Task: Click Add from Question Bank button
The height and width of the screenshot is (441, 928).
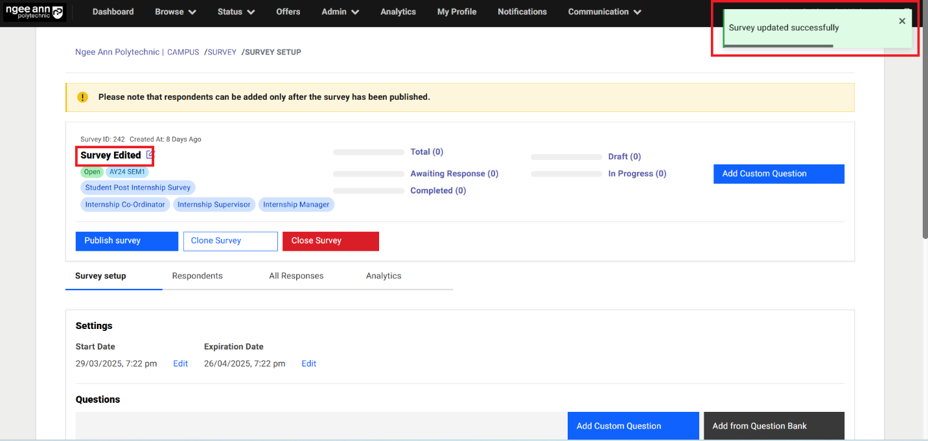Action: point(774,425)
